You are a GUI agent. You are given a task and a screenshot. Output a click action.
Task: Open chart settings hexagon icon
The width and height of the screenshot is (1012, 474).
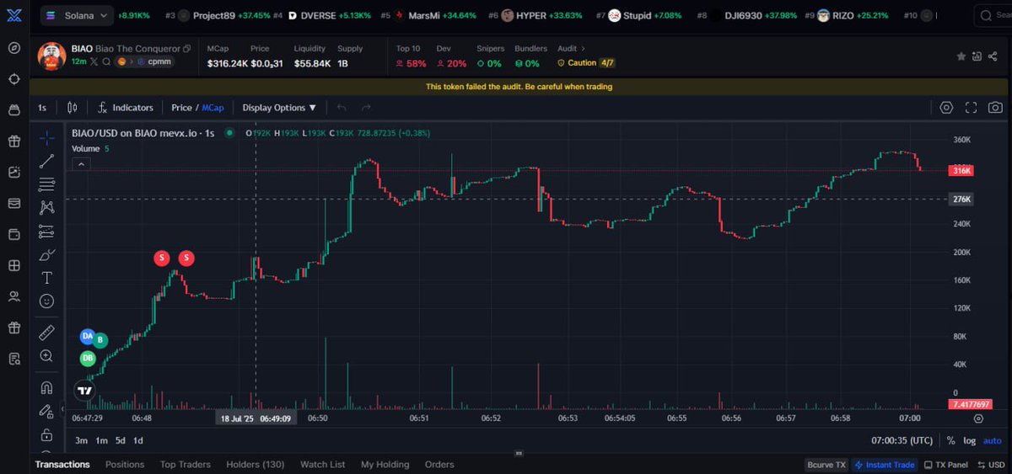pyautogui.click(x=946, y=108)
